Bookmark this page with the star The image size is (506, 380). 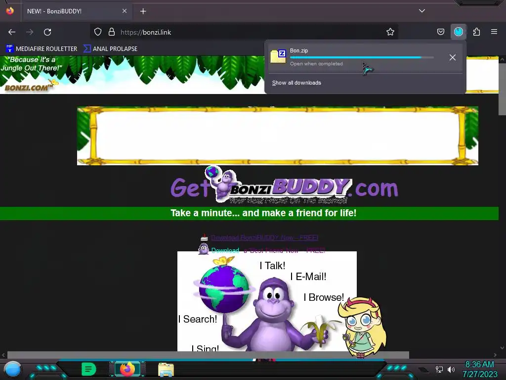click(390, 32)
